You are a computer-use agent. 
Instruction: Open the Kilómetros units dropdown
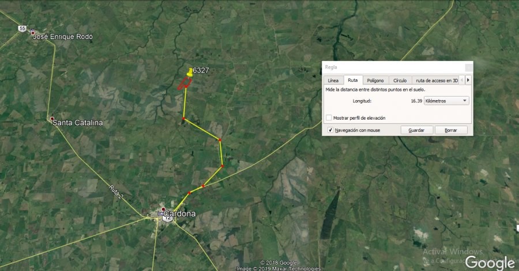tap(446, 101)
